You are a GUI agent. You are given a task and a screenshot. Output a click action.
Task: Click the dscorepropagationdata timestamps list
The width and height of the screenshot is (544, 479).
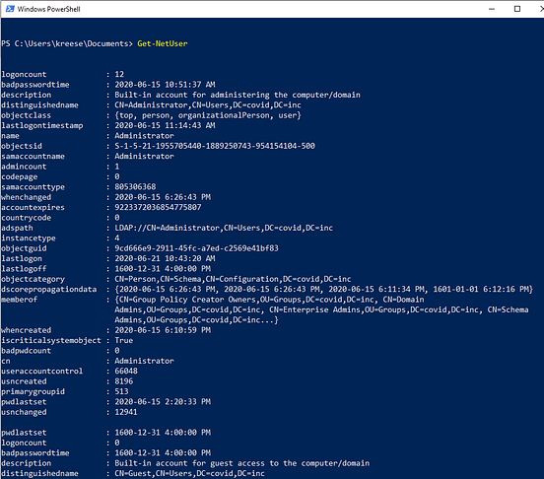tap(323, 290)
